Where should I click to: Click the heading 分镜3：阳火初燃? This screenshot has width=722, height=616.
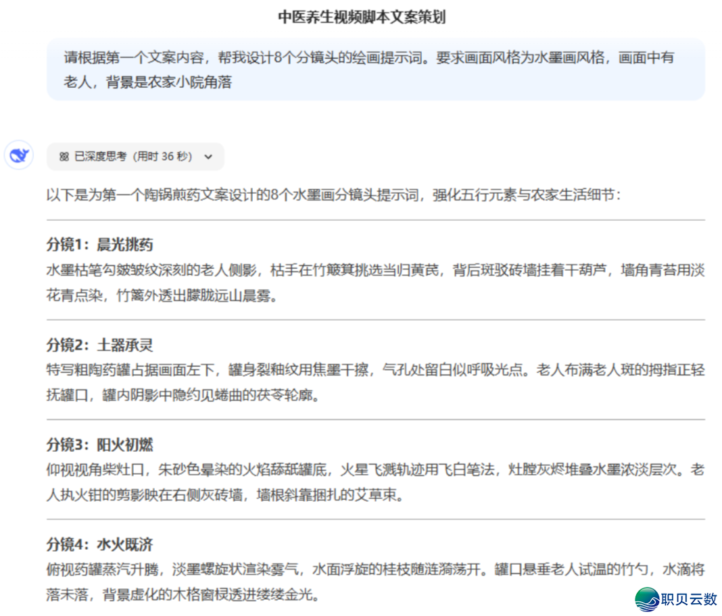pos(99,444)
